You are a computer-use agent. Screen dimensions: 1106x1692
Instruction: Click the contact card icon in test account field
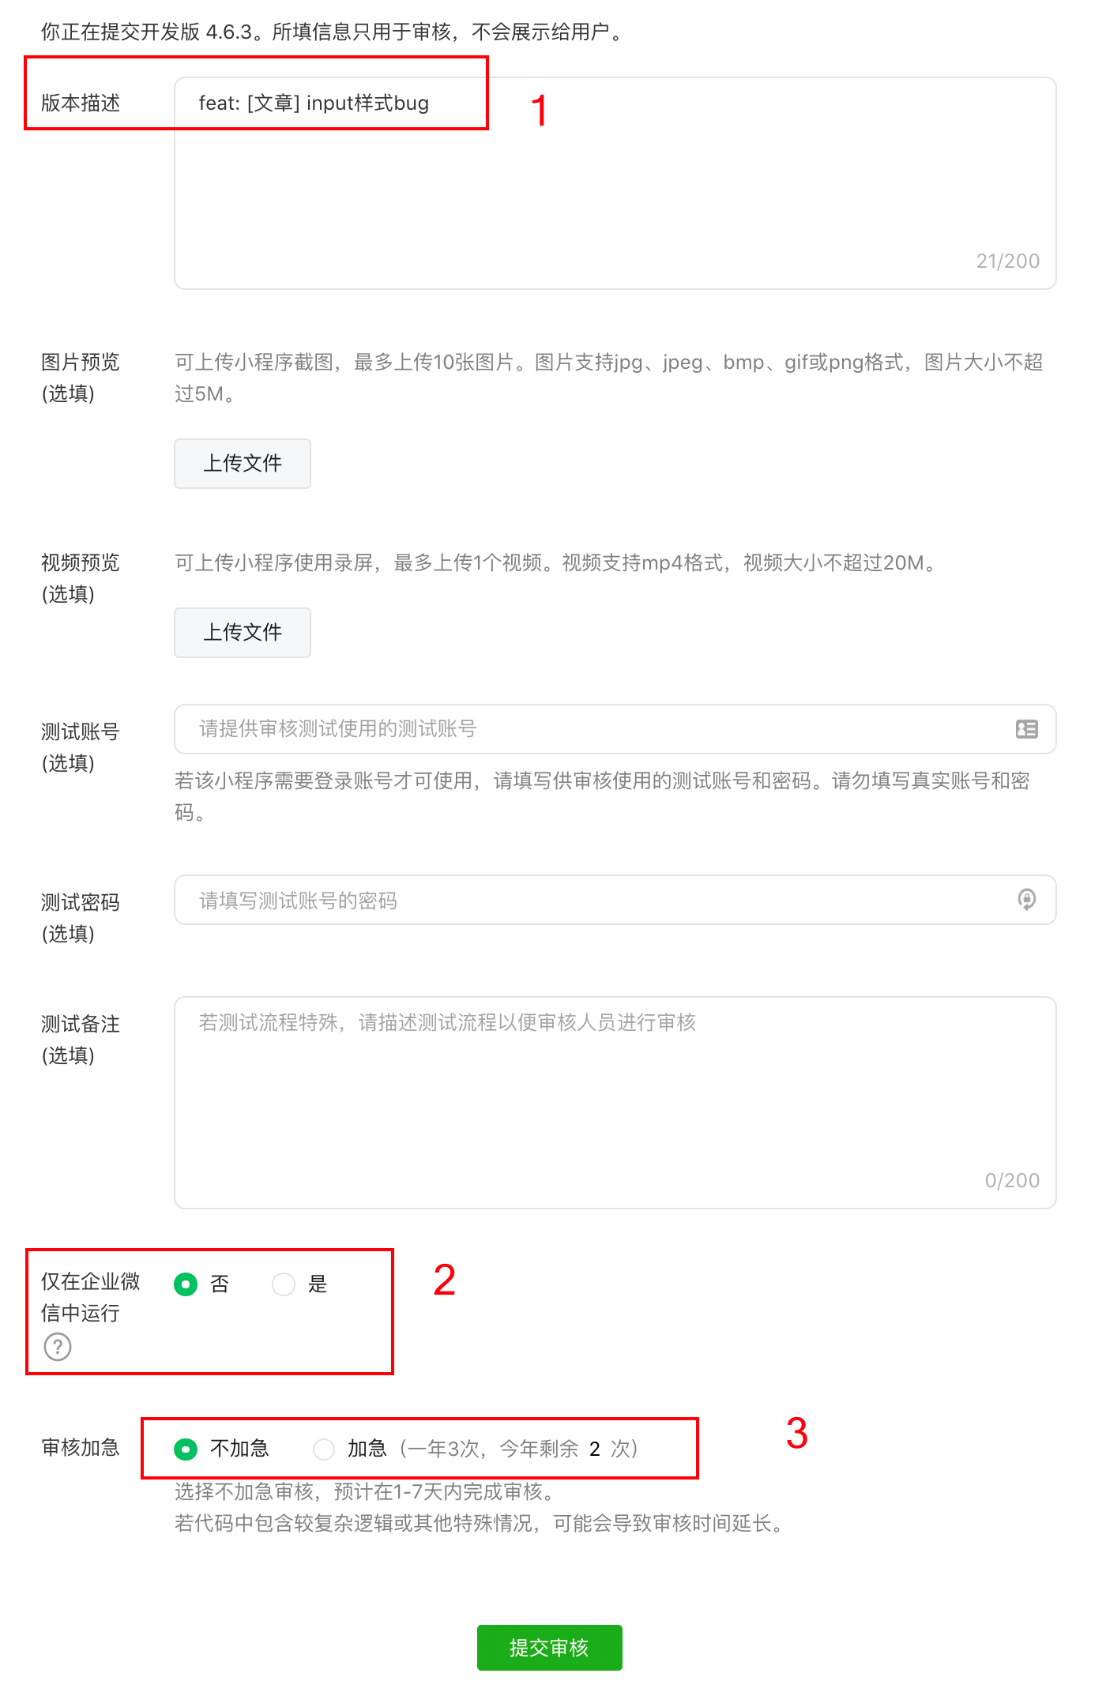tap(1026, 729)
